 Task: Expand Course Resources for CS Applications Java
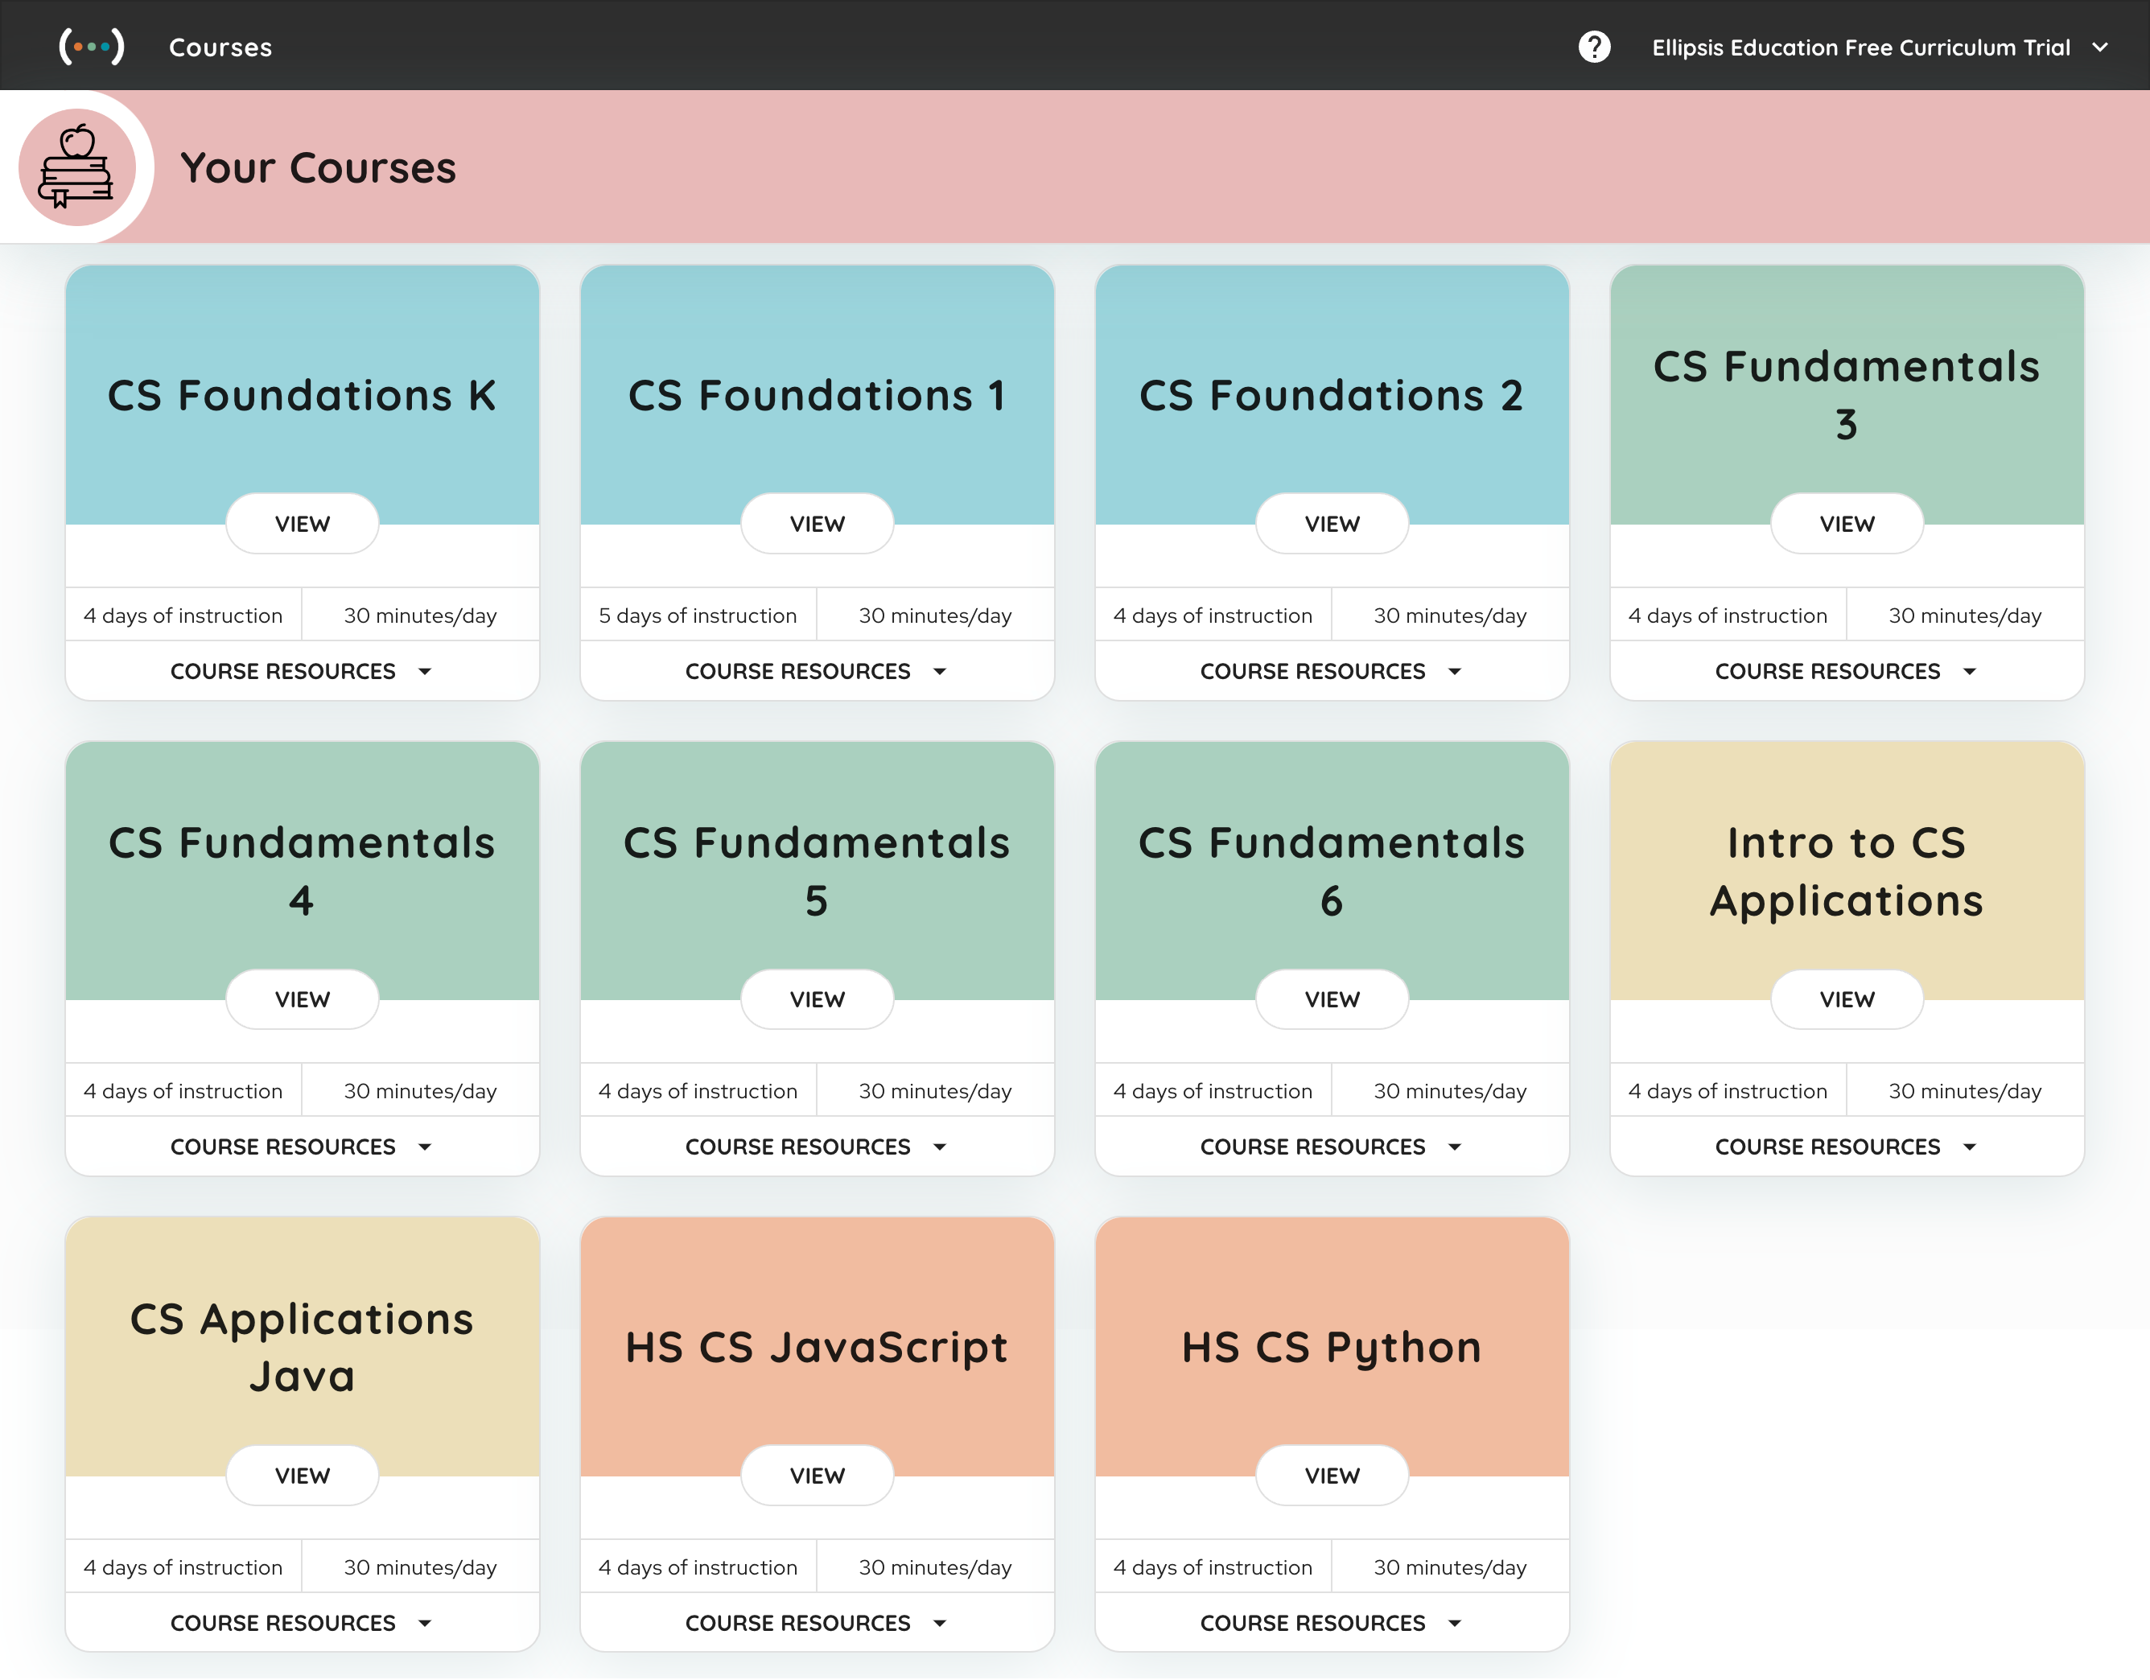tap(283, 1623)
